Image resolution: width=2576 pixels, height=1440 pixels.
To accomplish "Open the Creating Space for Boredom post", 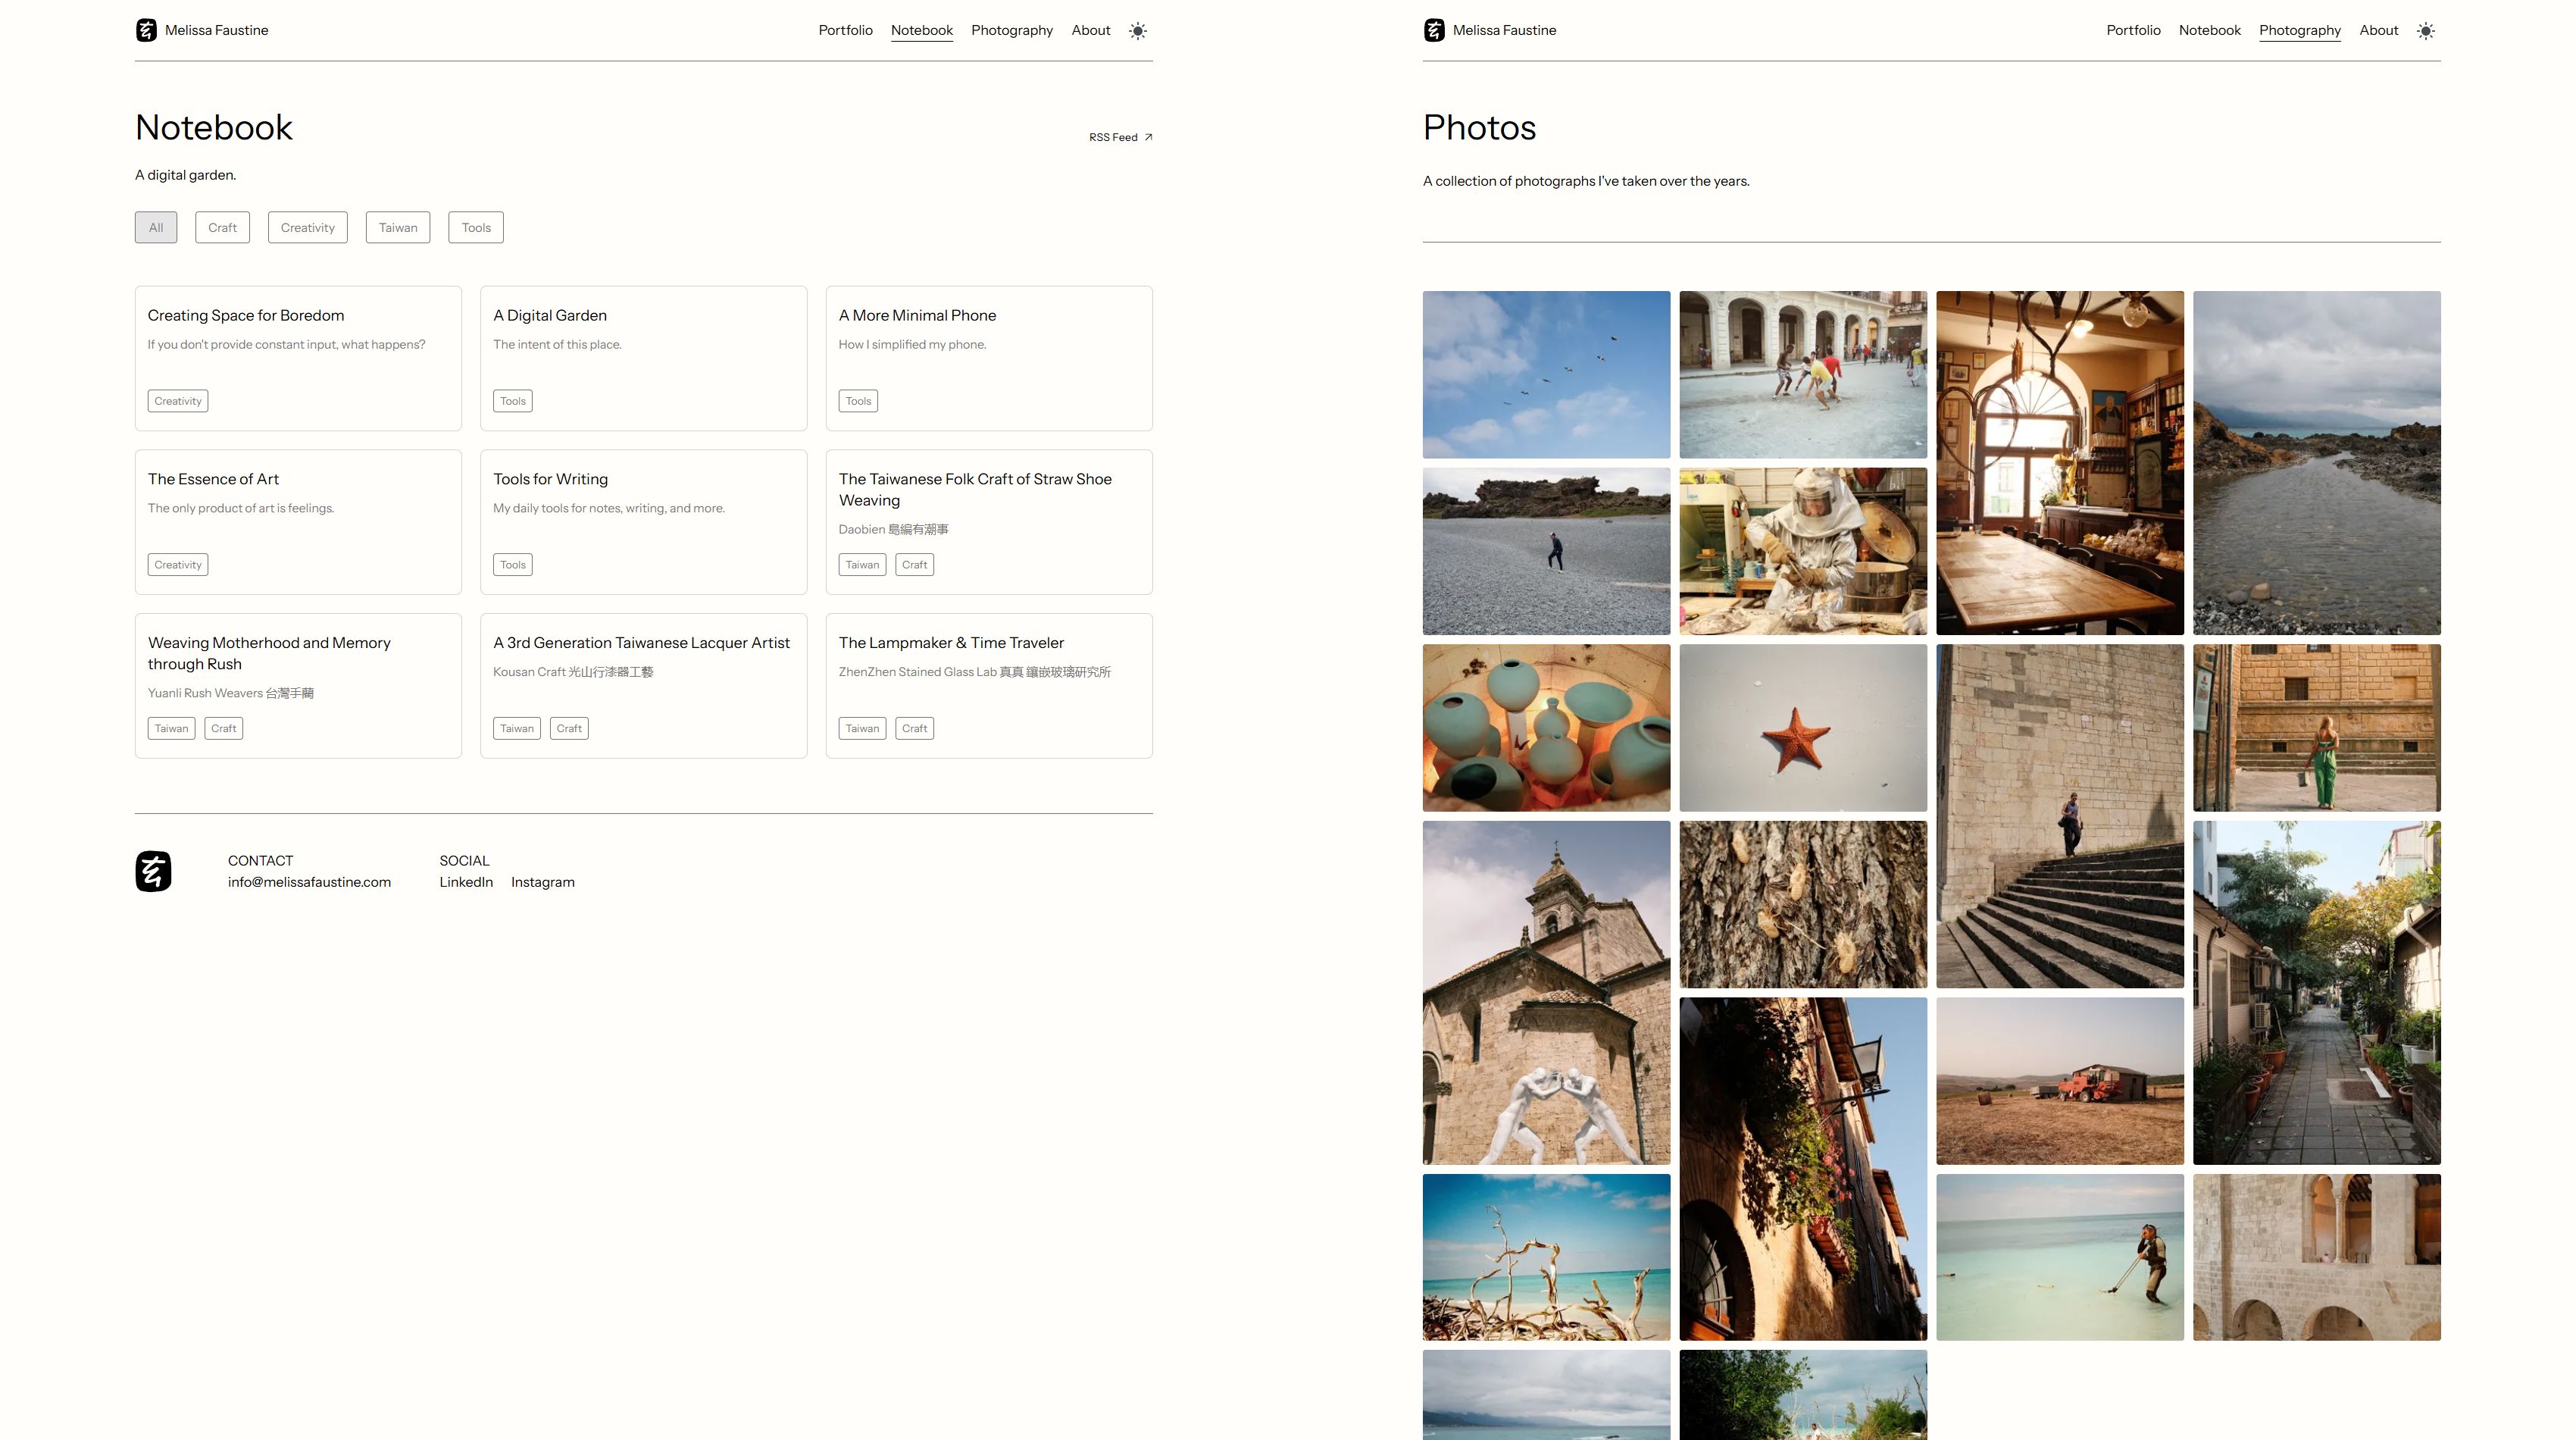I will pyautogui.click(x=246, y=315).
